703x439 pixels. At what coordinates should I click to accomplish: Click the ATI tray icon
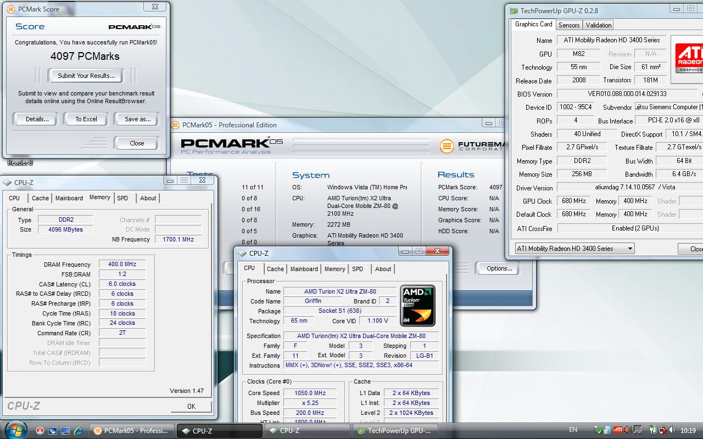click(x=618, y=430)
